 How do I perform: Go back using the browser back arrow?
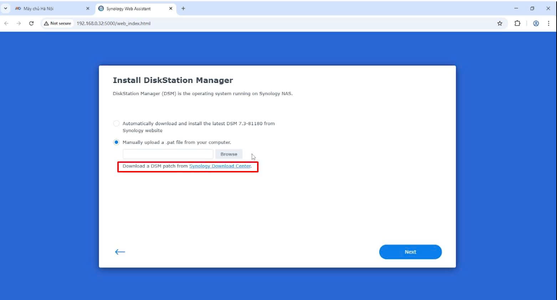tap(6, 24)
